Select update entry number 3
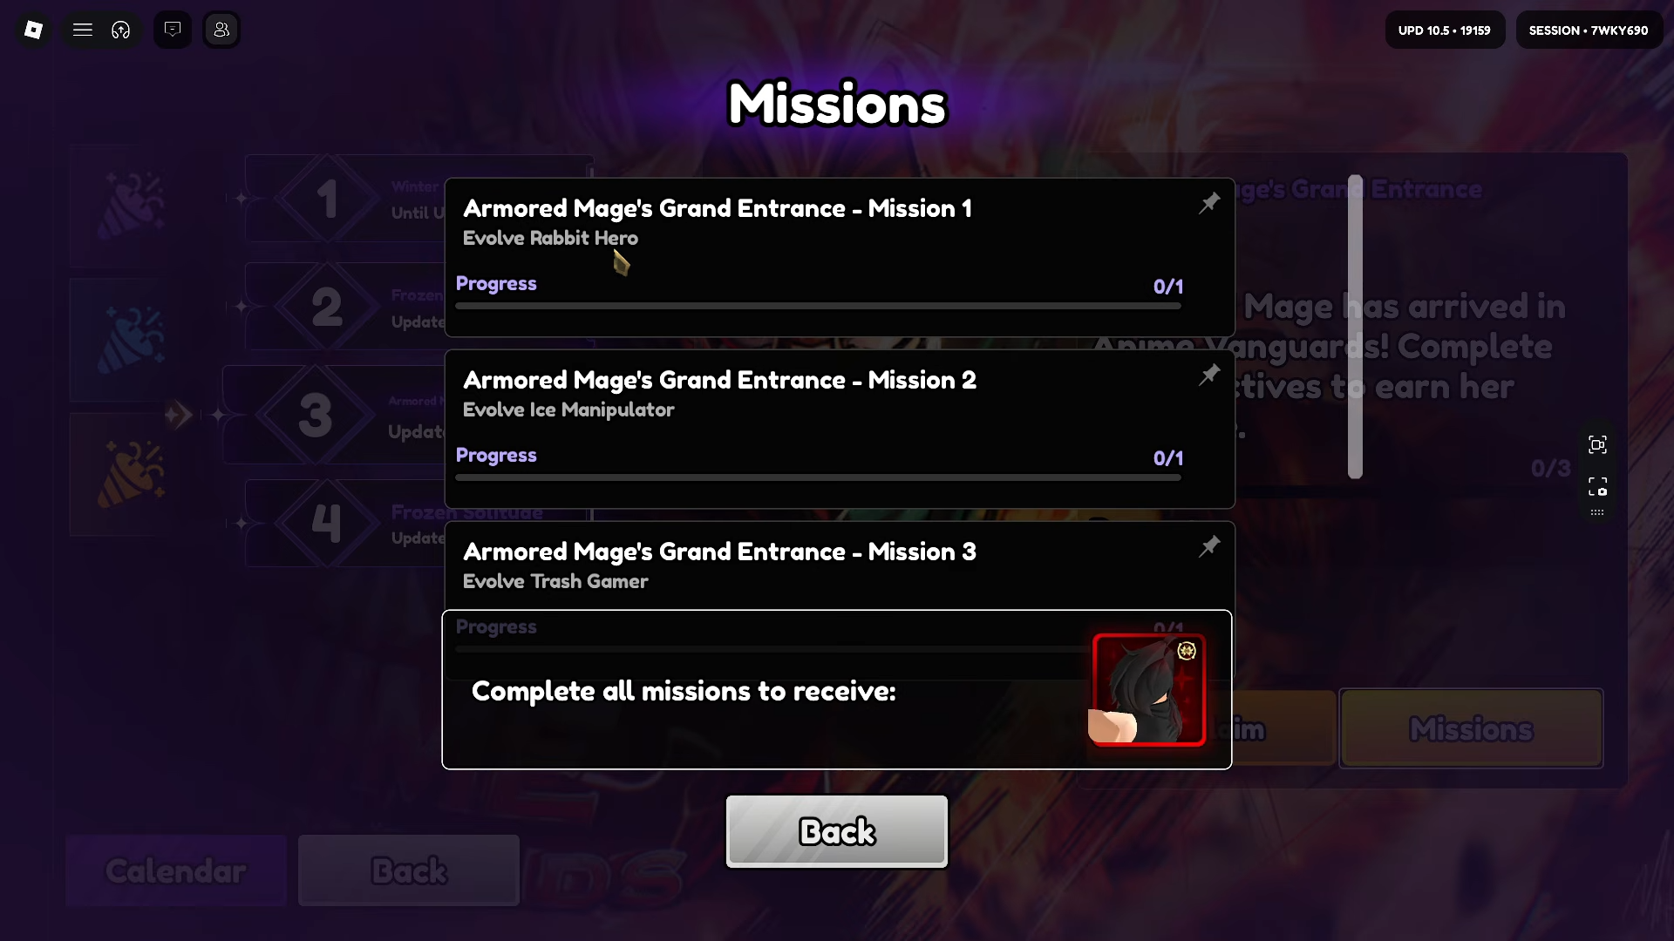Viewport: 1674px width, 941px height. click(x=334, y=415)
